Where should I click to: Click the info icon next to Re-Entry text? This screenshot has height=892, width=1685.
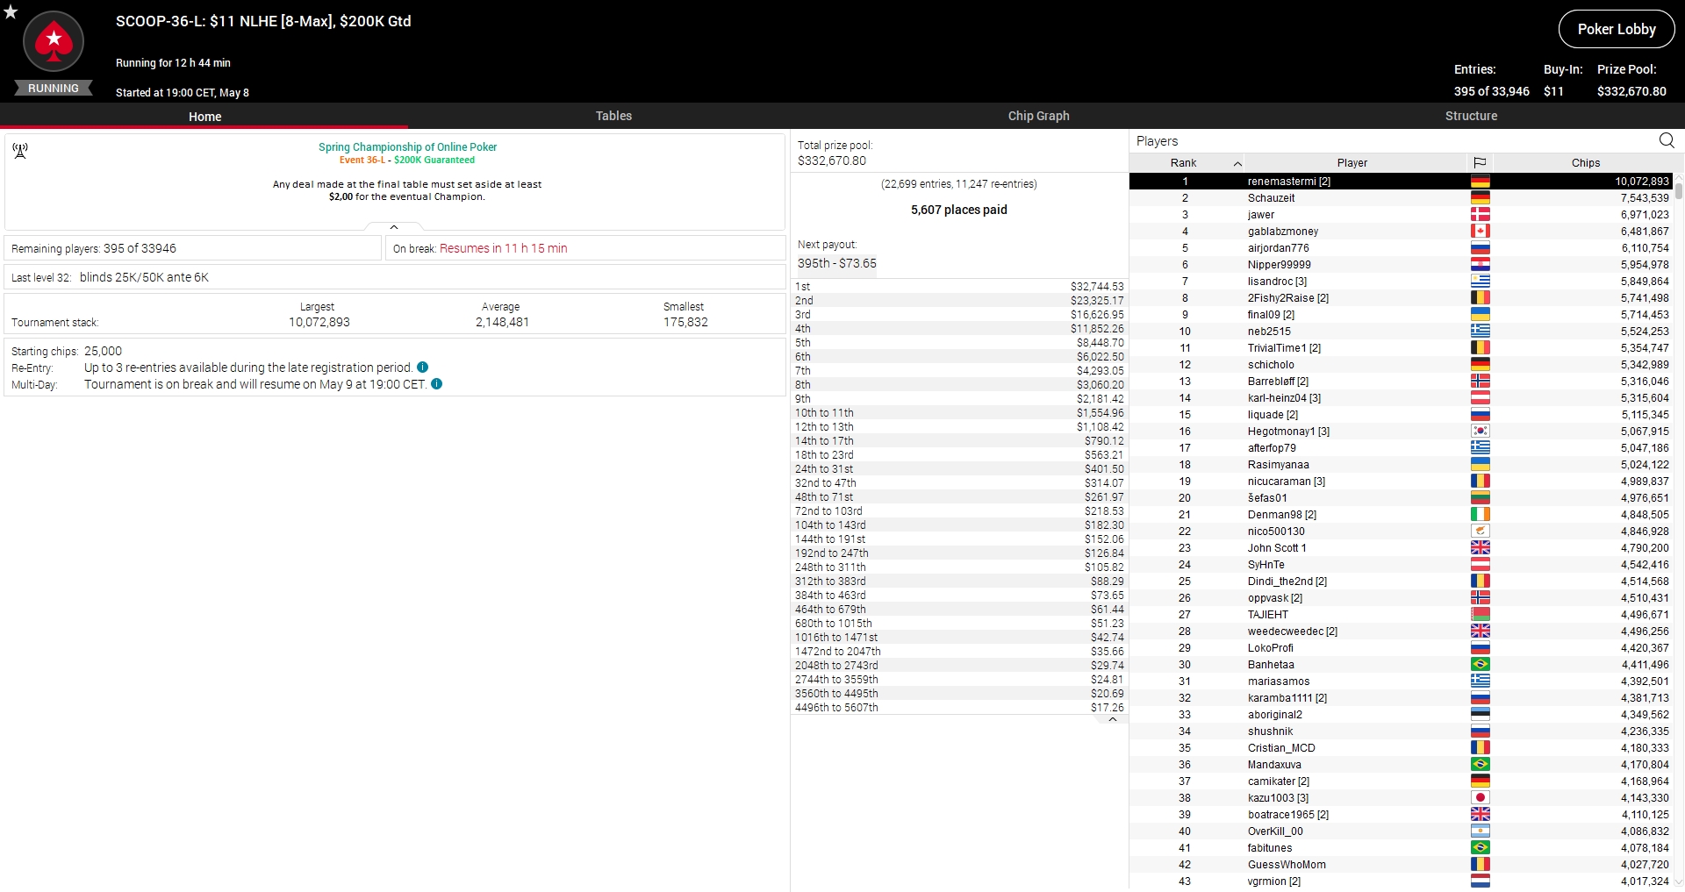click(x=423, y=368)
